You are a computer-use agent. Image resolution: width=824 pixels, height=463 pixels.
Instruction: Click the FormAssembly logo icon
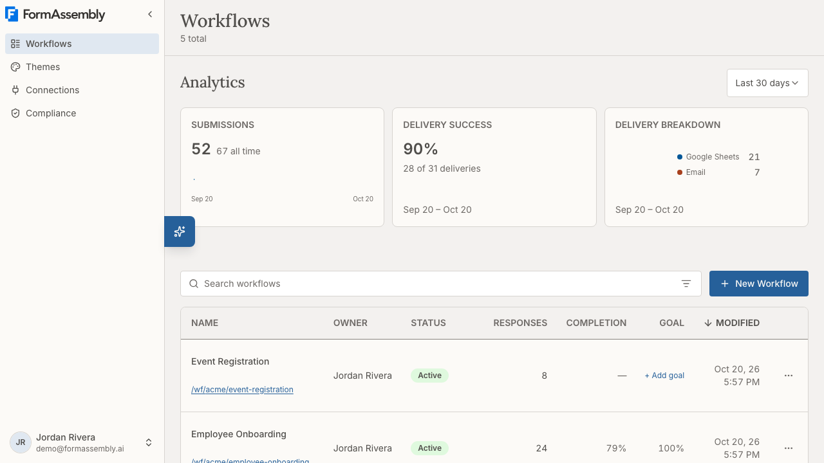(x=12, y=14)
